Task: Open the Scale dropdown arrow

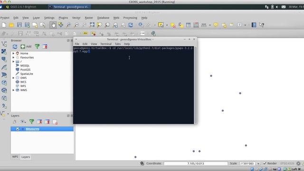Action: click(258, 163)
